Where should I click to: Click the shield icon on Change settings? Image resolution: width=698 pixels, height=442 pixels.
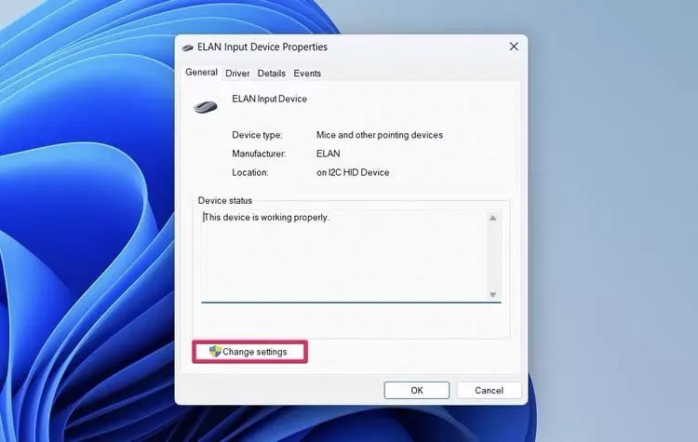click(215, 352)
